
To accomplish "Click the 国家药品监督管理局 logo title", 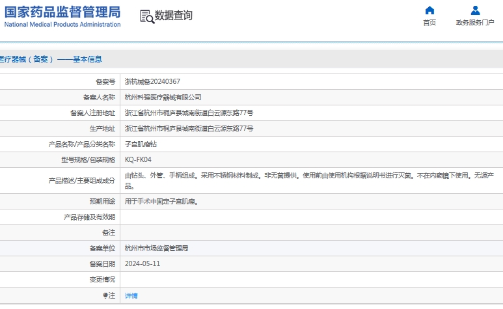I will 62,12.
